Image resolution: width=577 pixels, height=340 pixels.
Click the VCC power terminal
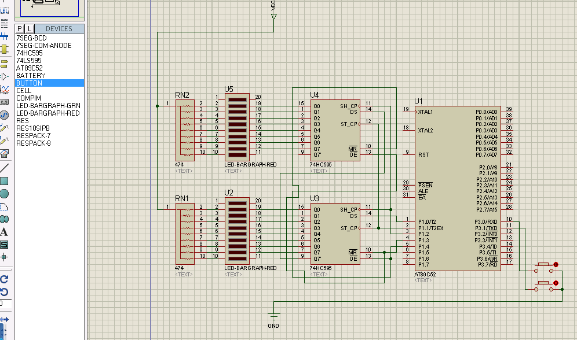273,17
